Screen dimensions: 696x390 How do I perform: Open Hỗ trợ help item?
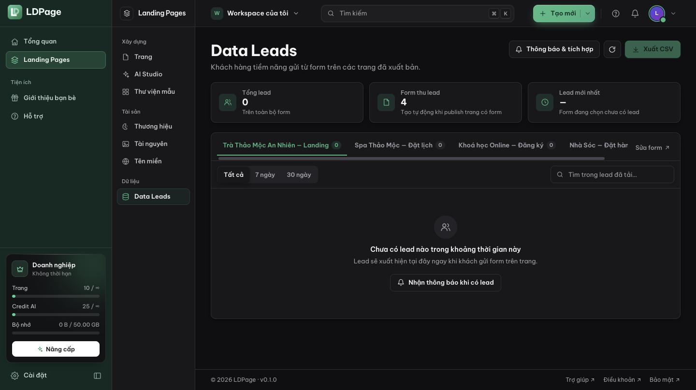(56, 116)
